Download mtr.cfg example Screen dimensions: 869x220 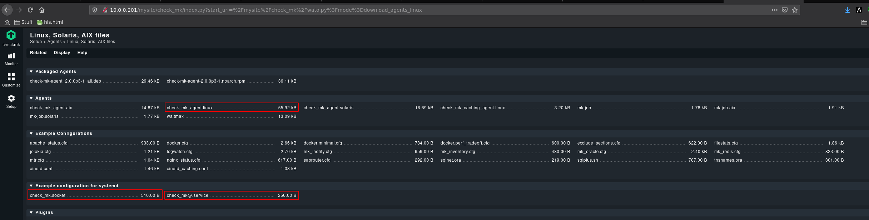[x=37, y=160]
